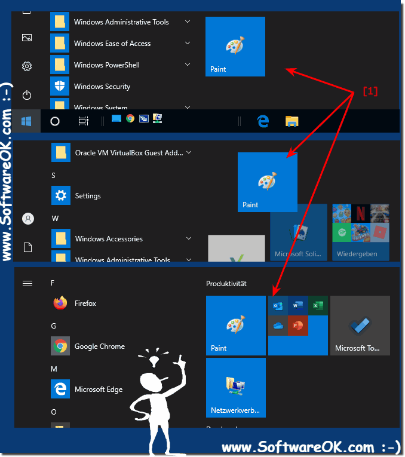405x457 pixels.
Task: Click Paint tile under Produktivität heading
Action: 236,326
